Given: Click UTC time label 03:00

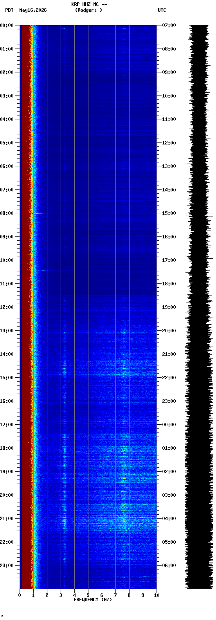Looking at the screenshot, I should point(169,495).
